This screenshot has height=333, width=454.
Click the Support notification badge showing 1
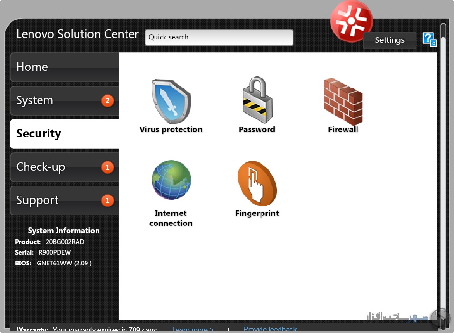click(107, 201)
